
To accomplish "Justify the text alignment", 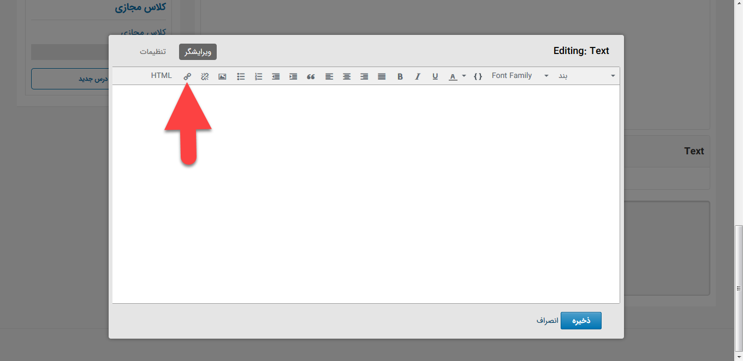I will [382, 76].
